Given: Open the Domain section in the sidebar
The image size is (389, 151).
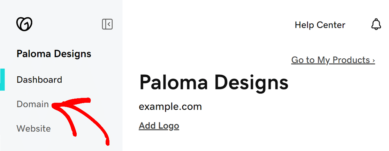Looking at the screenshot, I should point(32,104).
